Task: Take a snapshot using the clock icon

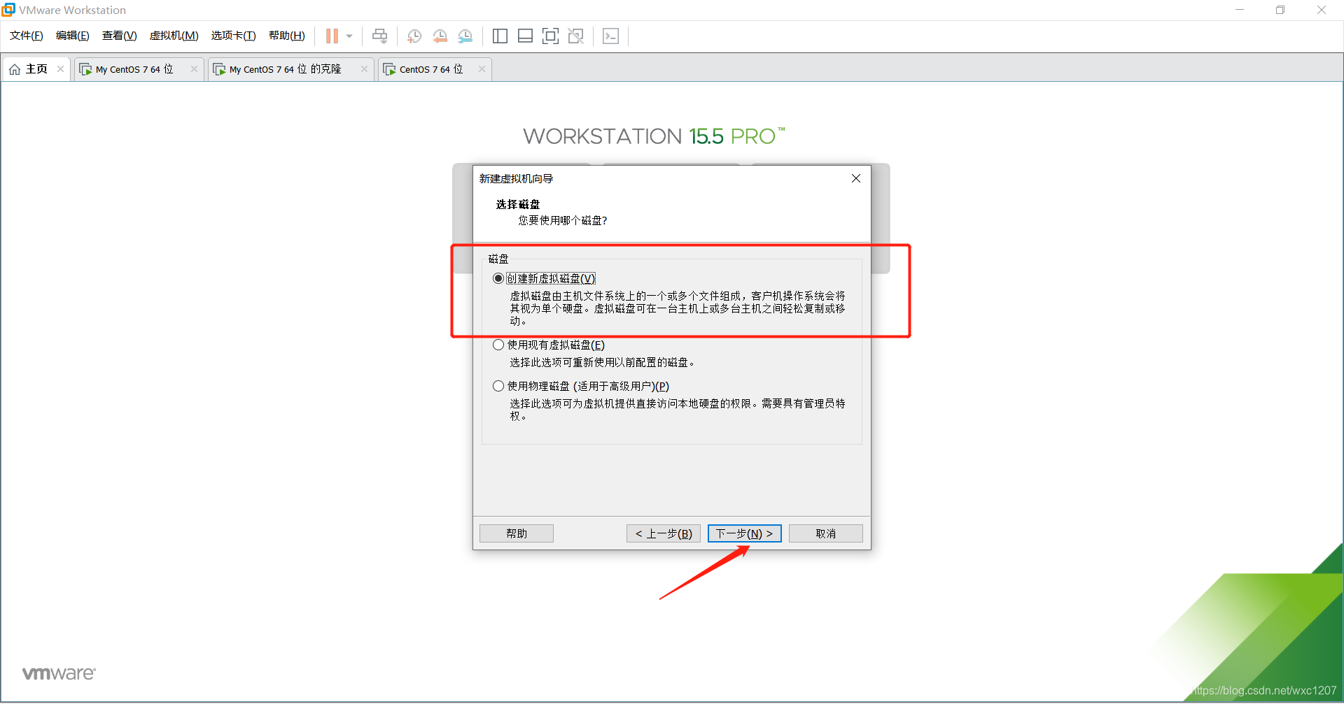Action: [414, 36]
